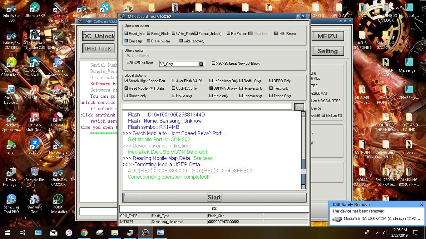426x239 pixels.
Task: Enable the Read_Info operation checkbox
Action: pyautogui.click(x=126, y=34)
